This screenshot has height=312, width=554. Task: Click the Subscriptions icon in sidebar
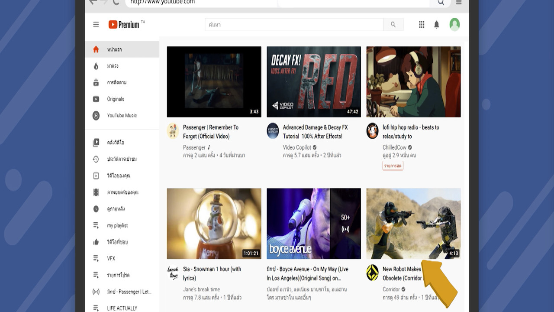coord(96,82)
